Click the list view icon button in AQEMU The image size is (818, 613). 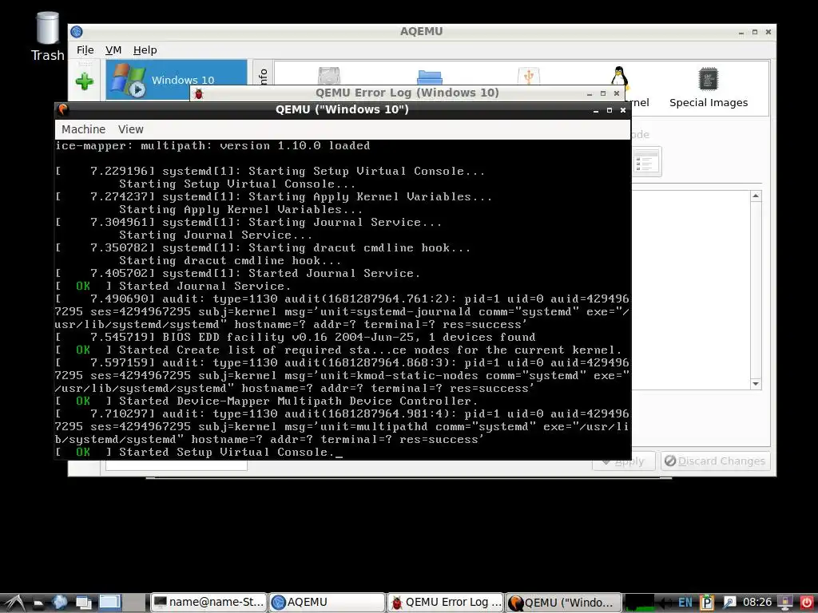[647, 161]
